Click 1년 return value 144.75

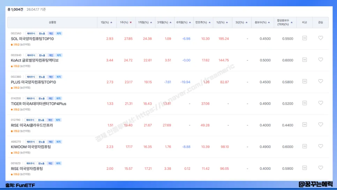224,60
